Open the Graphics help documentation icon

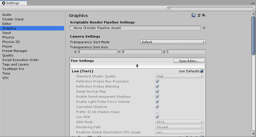193,15
